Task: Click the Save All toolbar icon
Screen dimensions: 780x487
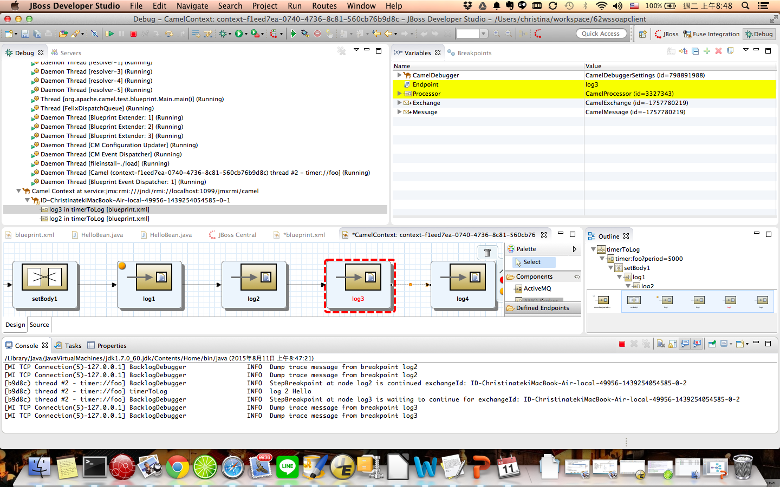Action: (37, 34)
